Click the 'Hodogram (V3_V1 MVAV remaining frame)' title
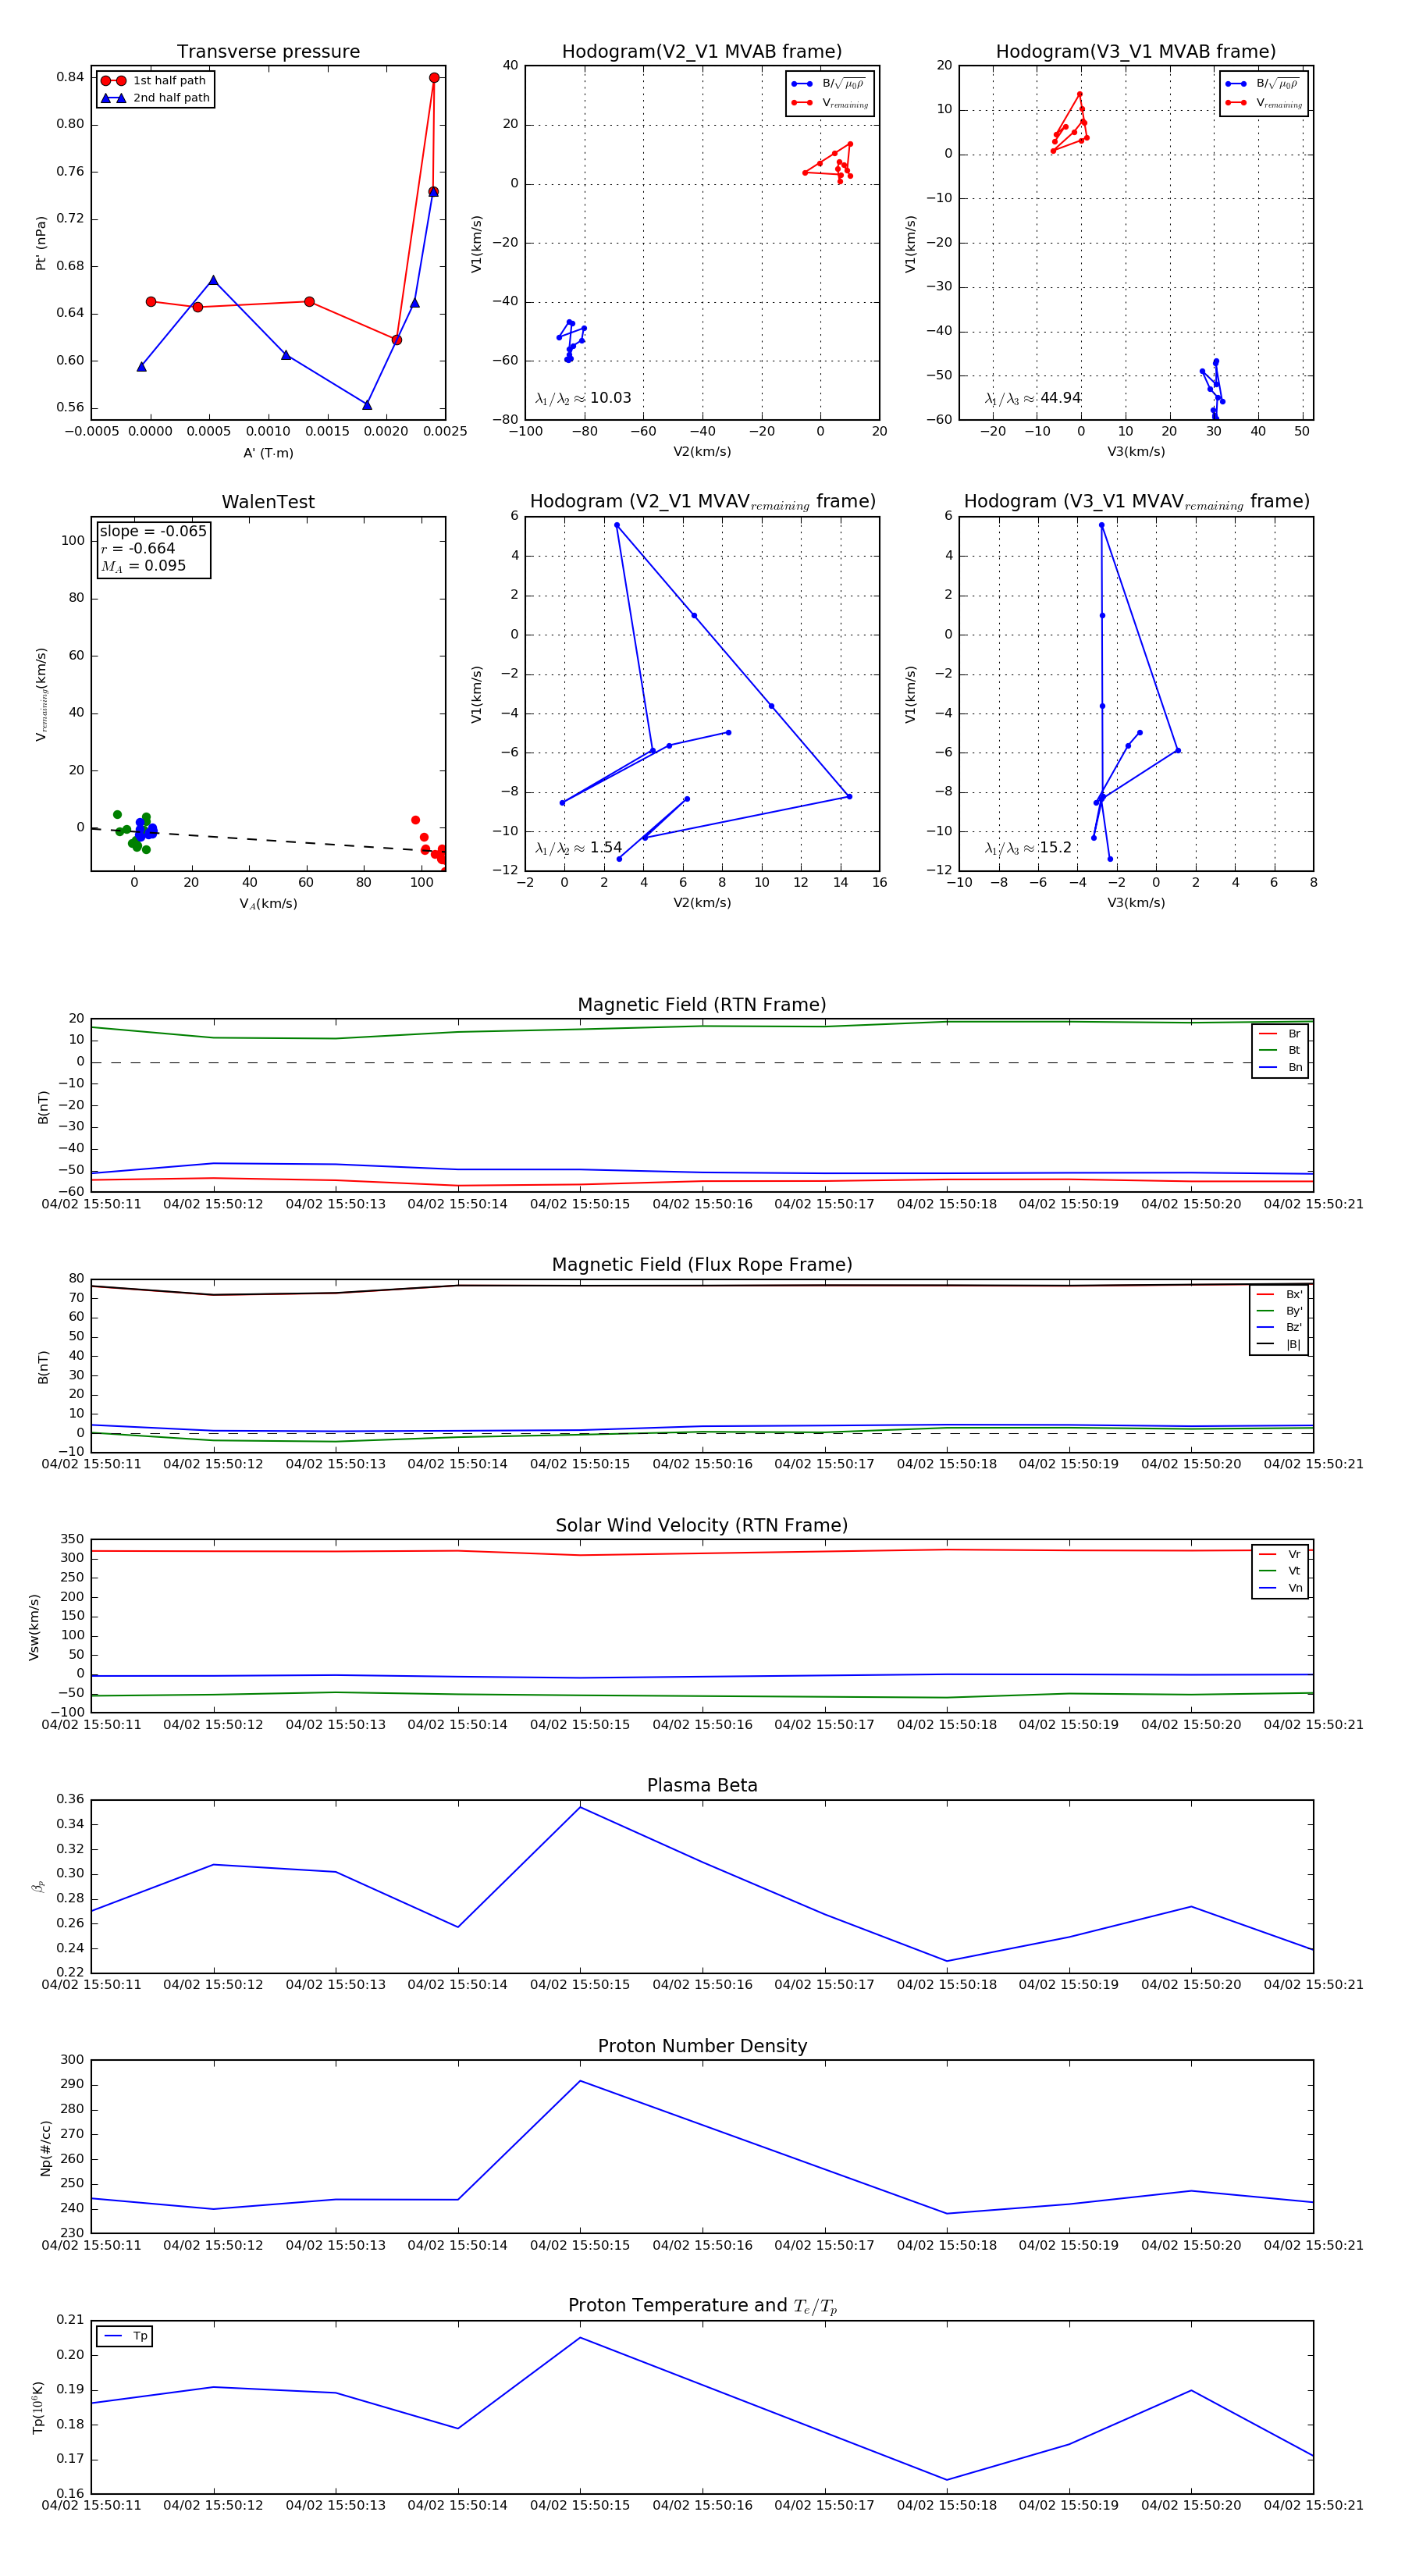Image resolution: width=1405 pixels, height=2576 pixels. point(1136,501)
